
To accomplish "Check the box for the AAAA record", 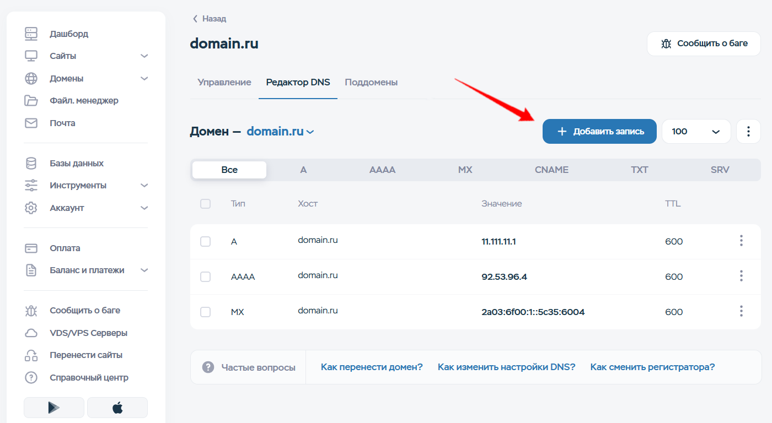I will click(x=206, y=276).
